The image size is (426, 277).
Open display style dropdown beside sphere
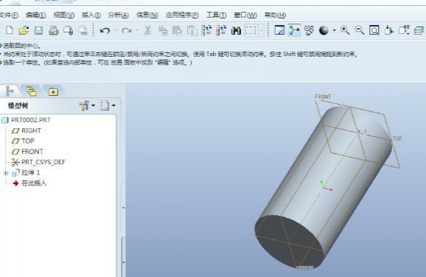[334, 30]
